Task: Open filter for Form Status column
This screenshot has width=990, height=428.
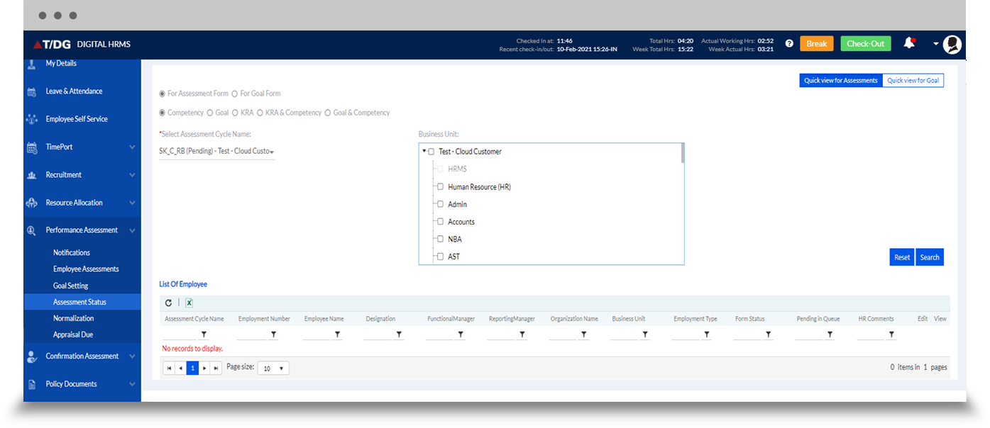Action: (x=768, y=334)
